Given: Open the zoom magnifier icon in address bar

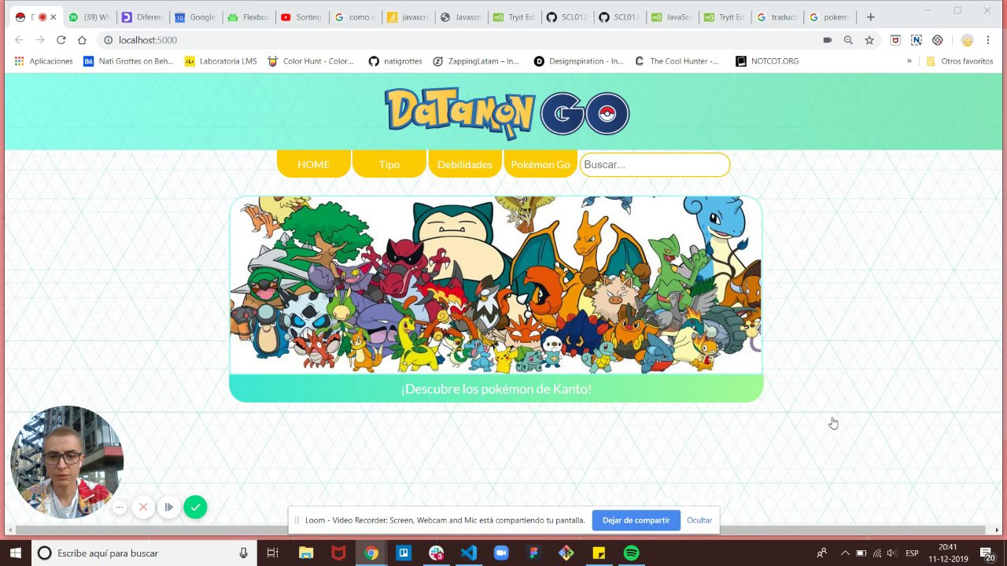Looking at the screenshot, I should click(848, 40).
